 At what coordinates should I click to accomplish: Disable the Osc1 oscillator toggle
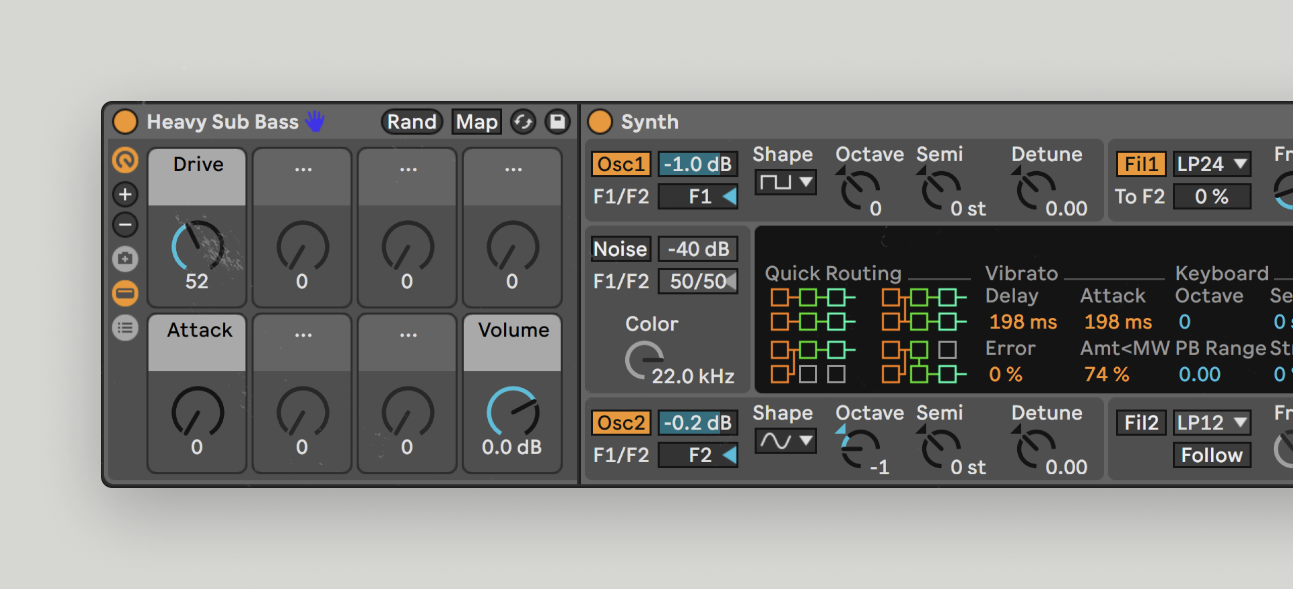tap(621, 164)
